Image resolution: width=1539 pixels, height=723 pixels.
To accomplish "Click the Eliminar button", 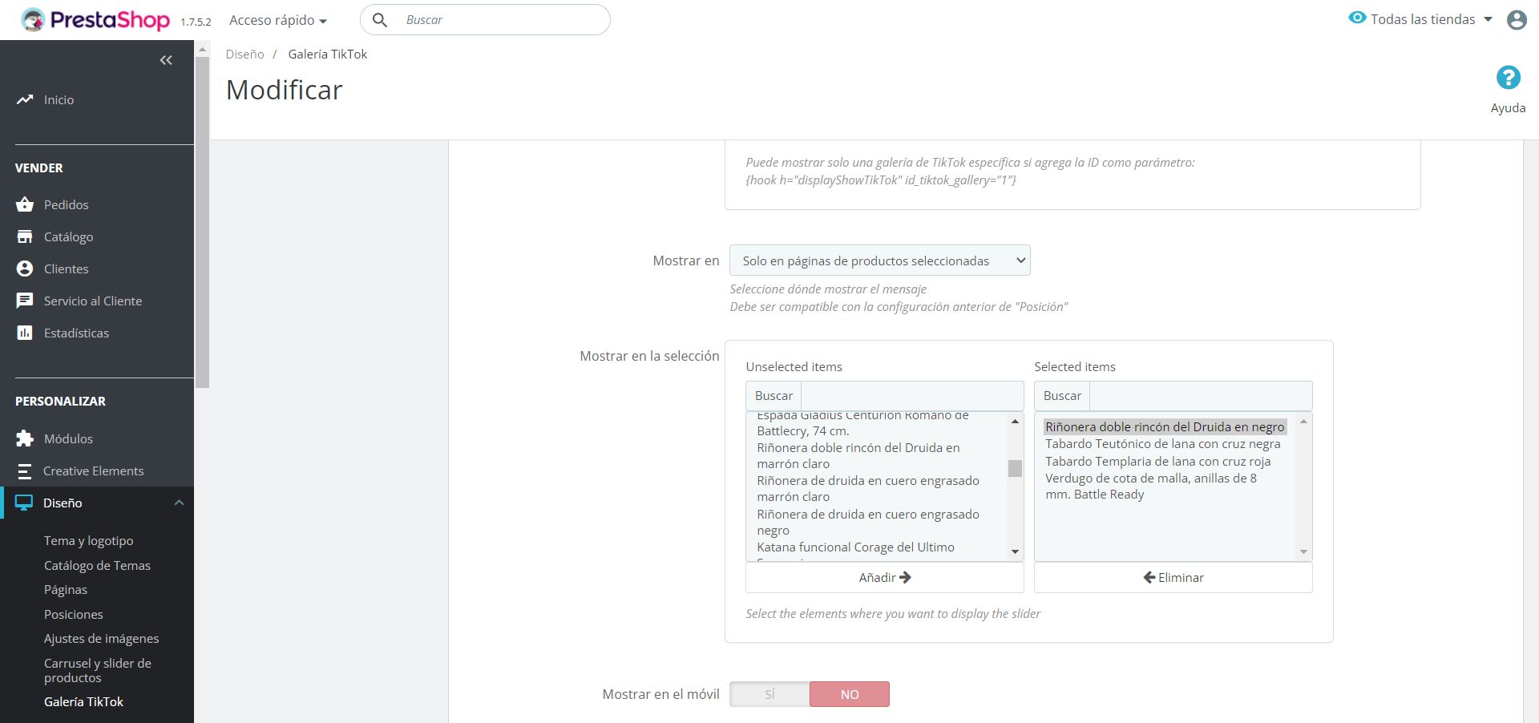I will coord(1173,577).
